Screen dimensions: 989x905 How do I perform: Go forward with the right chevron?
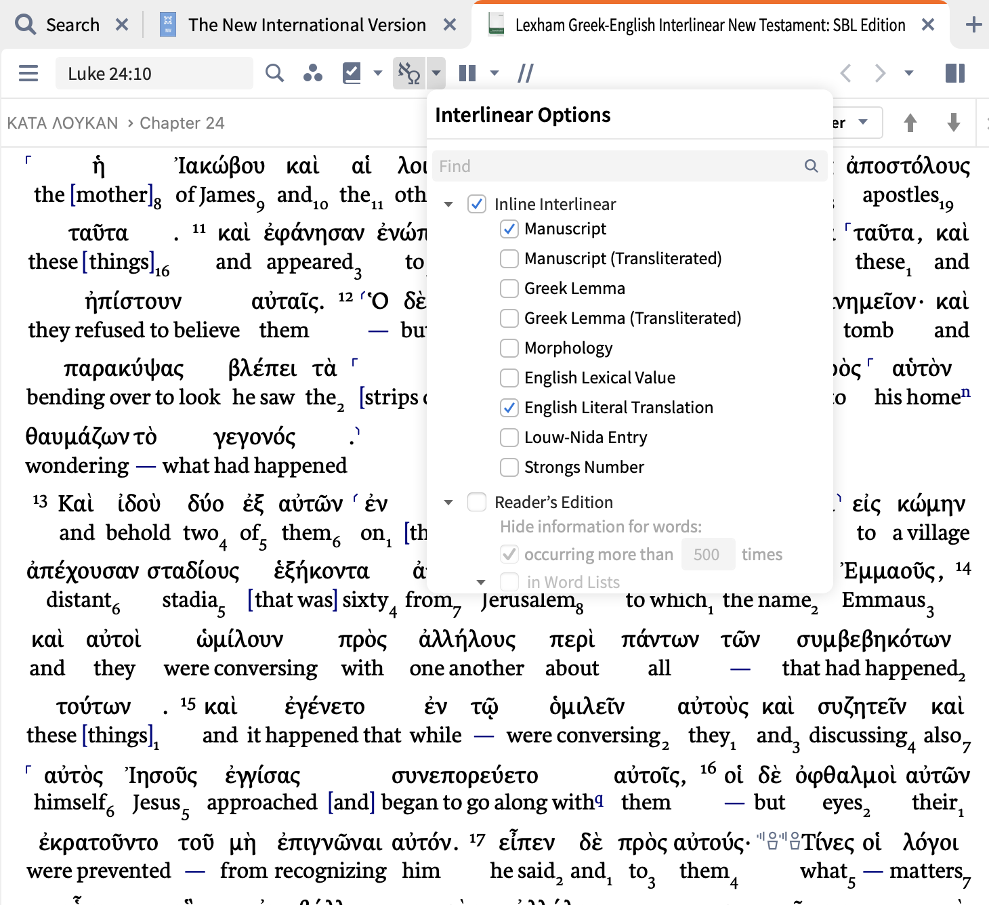(880, 73)
